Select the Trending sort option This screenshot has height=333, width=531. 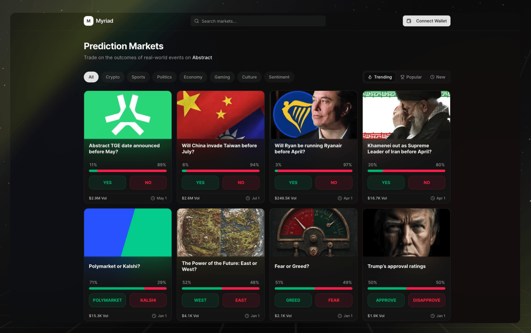click(380, 77)
